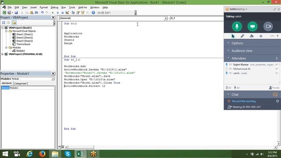281x158 pixels.
Task: Expand the Options section in GoToMeeting
Action: point(252,43)
